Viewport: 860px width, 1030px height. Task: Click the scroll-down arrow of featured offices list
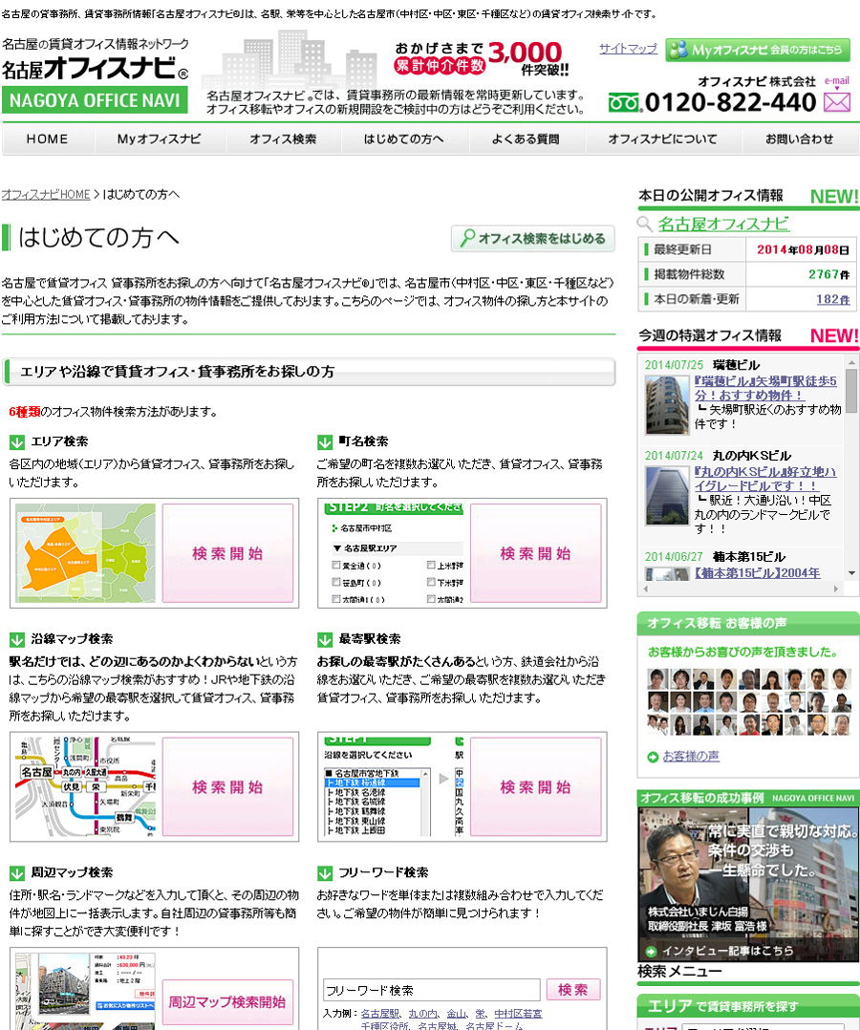pos(851,573)
